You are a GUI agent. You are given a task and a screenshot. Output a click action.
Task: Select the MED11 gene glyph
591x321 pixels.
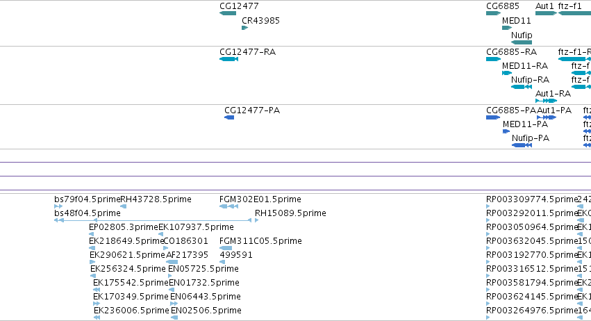507,28
